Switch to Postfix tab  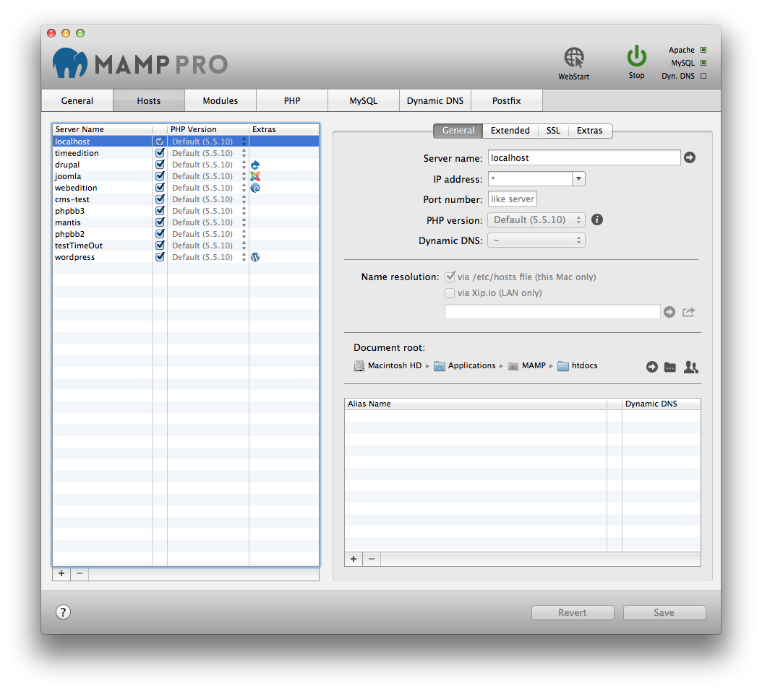pyautogui.click(x=506, y=101)
